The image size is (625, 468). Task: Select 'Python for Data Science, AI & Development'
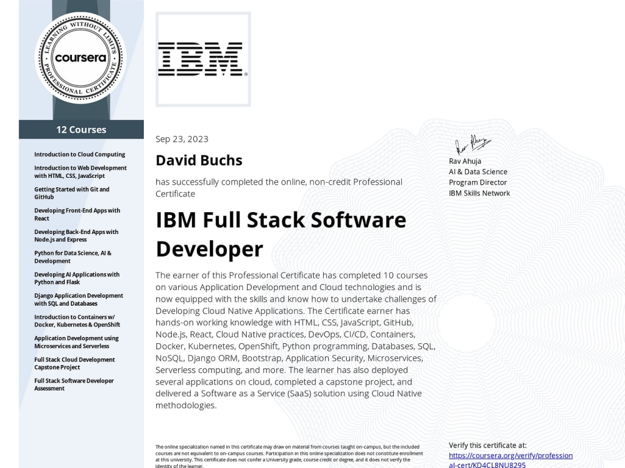[x=73, y=257]
